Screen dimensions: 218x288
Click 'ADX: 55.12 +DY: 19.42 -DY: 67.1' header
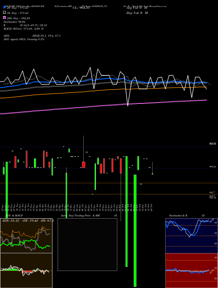click(x=28, y=221)
